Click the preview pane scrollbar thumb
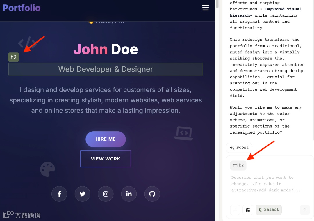The width and height of the screenshot is (314, 221). pyautogui.click(x=217, y=4)
